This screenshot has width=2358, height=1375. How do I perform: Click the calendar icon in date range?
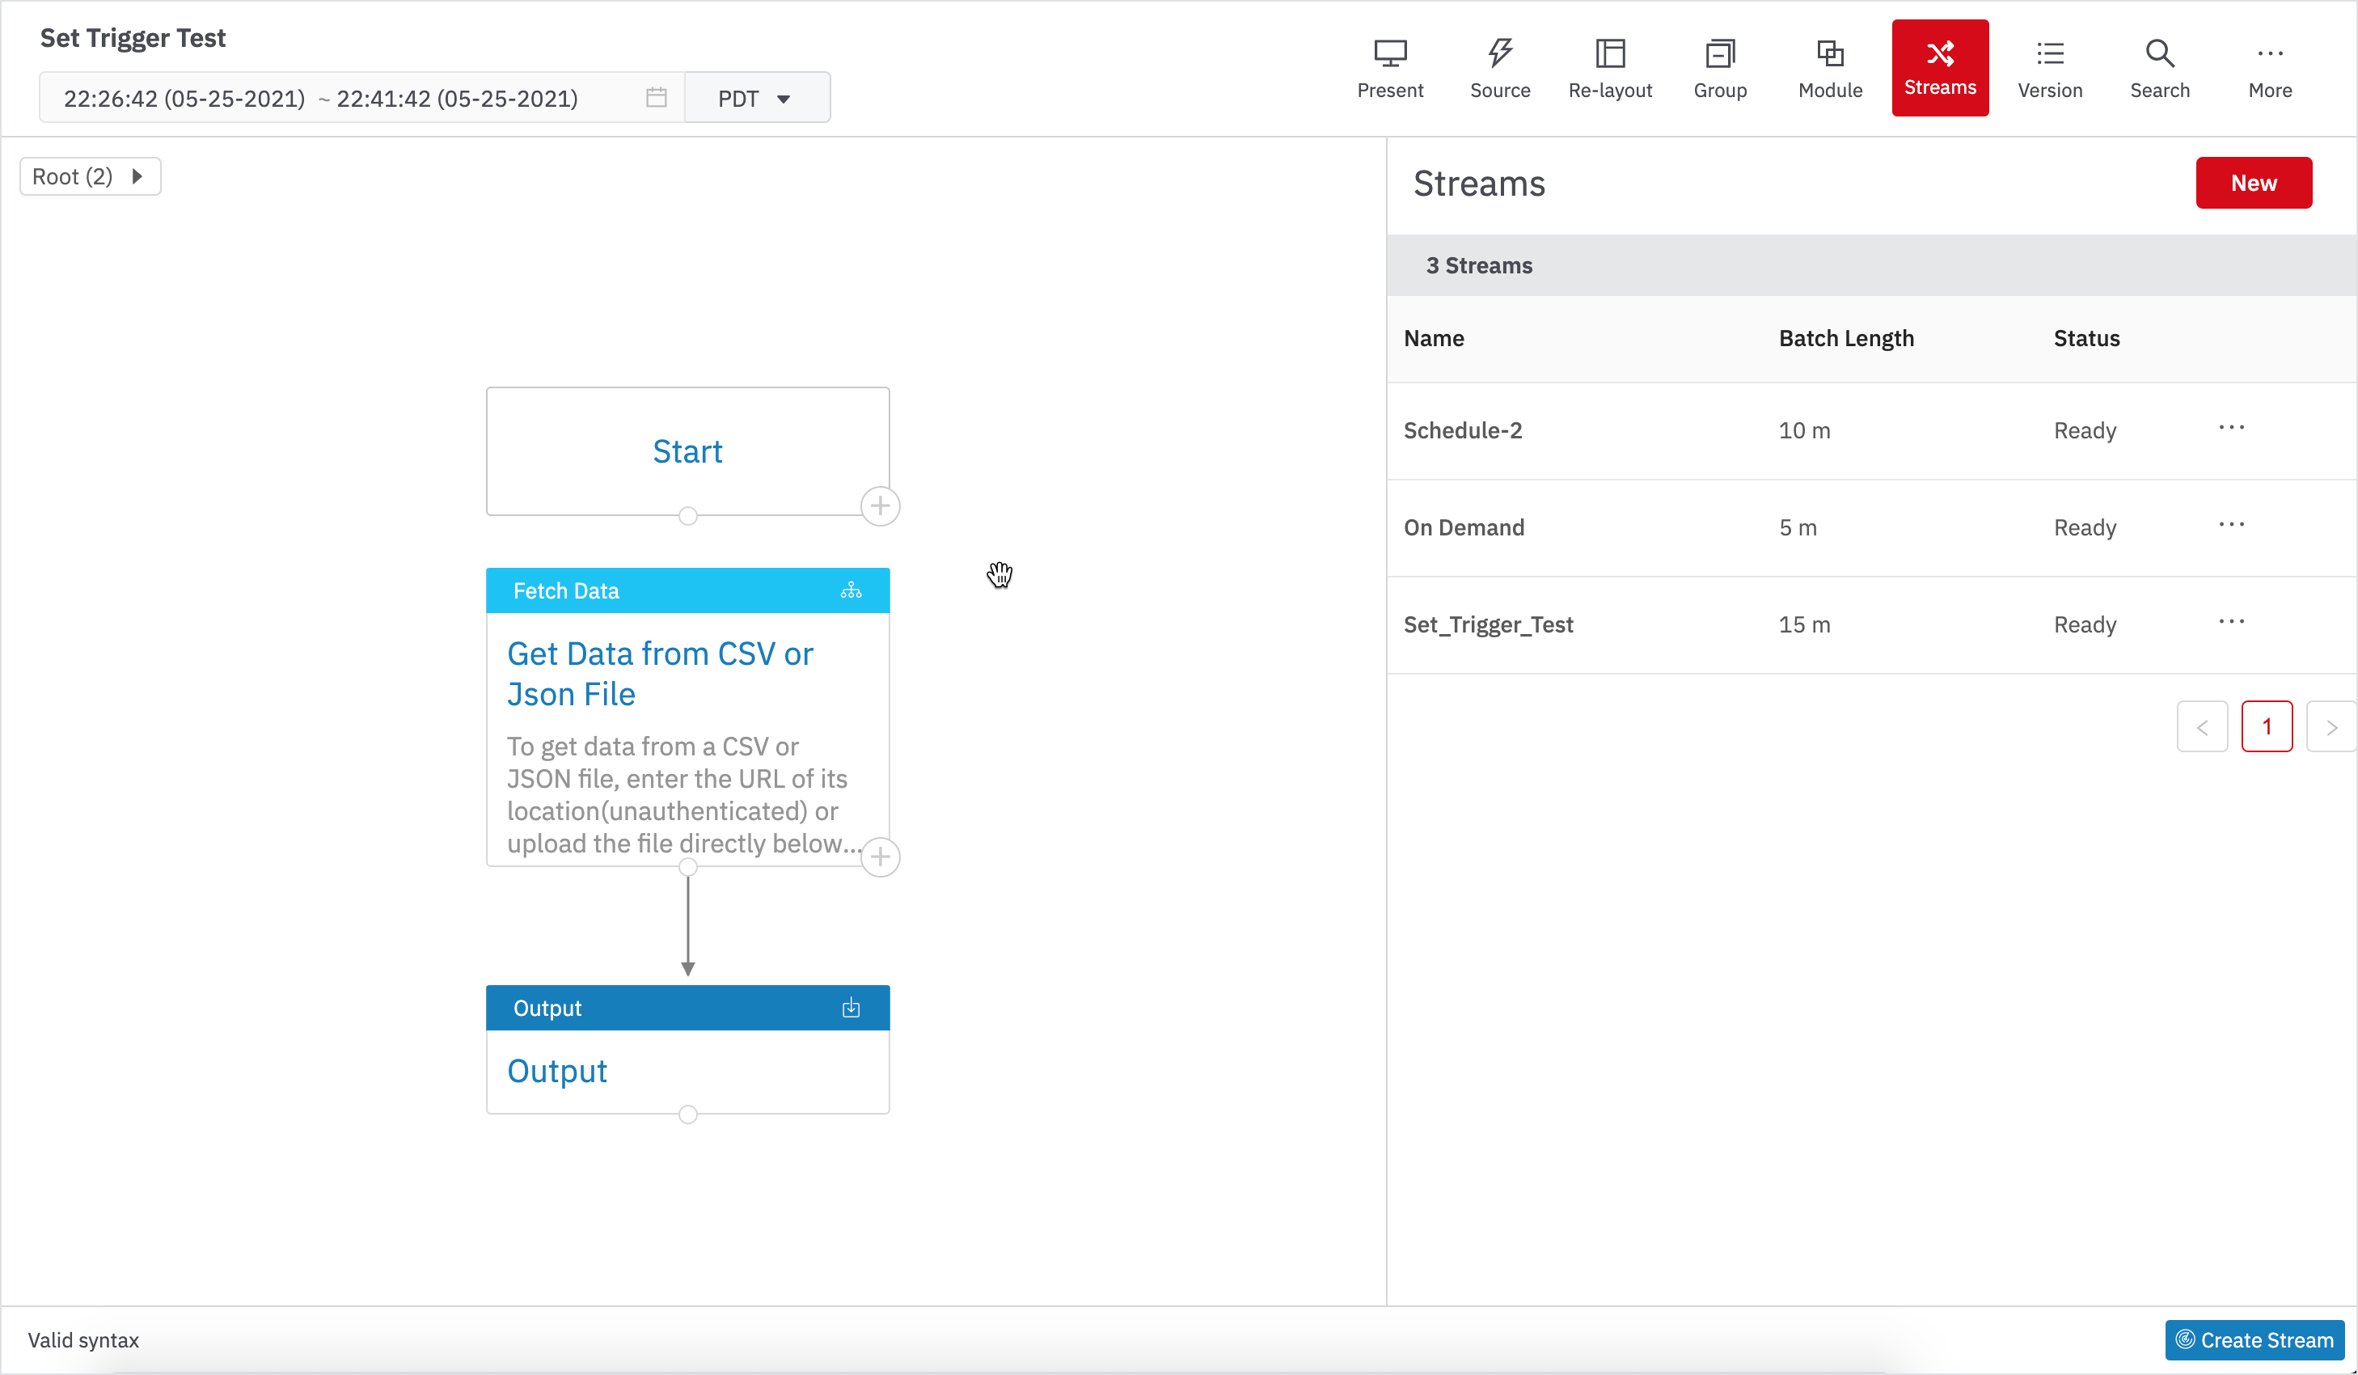656,97
